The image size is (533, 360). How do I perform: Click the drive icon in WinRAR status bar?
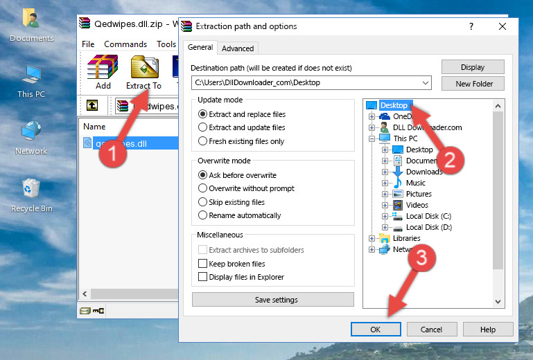[x=85, y=310]
